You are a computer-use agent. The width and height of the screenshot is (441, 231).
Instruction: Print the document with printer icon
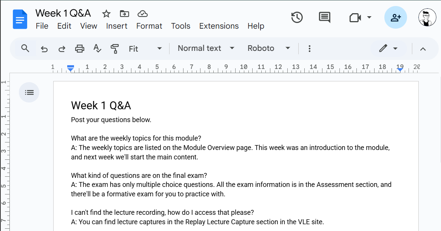click(x=79, y=49)
